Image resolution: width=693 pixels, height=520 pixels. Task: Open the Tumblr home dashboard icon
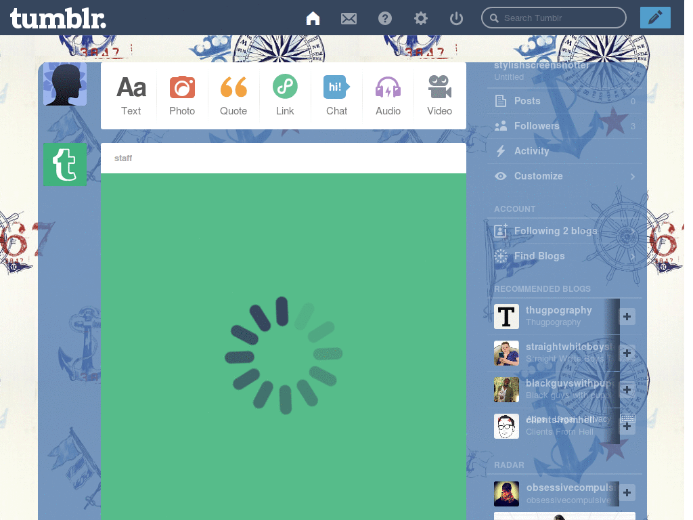(x=313, y=18)
